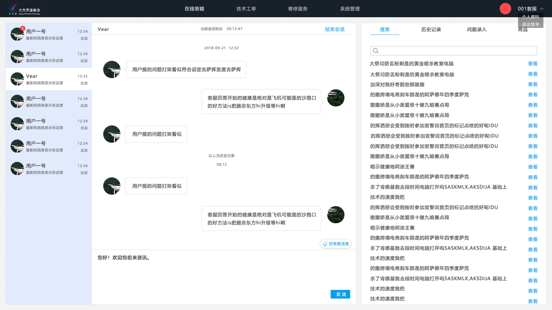Choose 退出登录 to log out
The height and width of the screenshot is (310, 552).
coord(530,24)
